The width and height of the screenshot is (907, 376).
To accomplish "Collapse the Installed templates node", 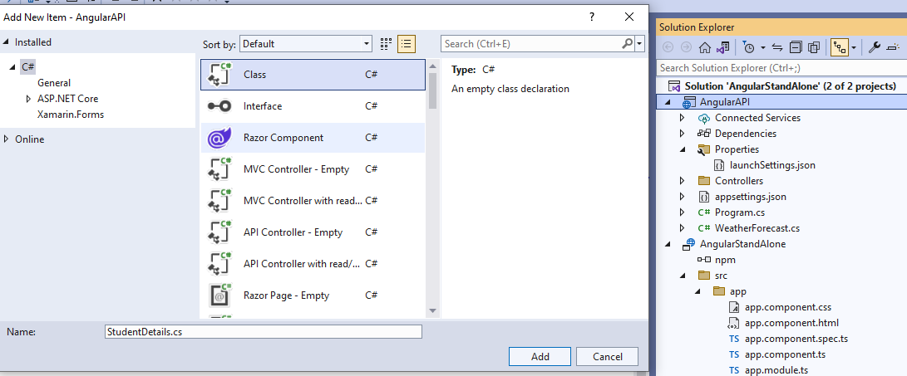I will (7, 42).
